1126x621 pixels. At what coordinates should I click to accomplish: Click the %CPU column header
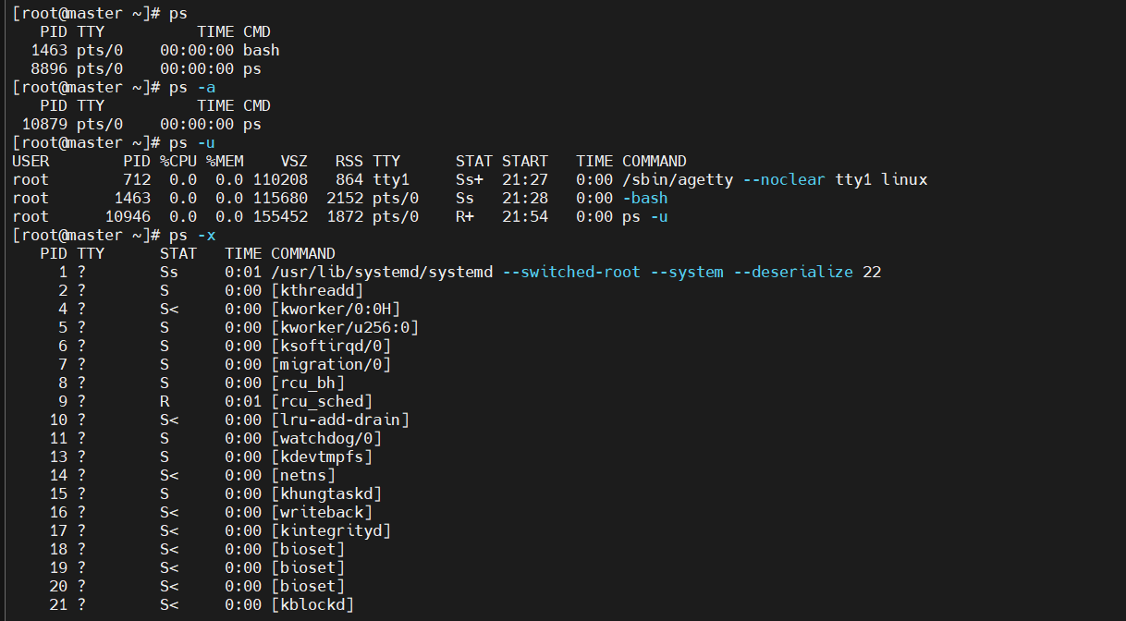(178, 161)
